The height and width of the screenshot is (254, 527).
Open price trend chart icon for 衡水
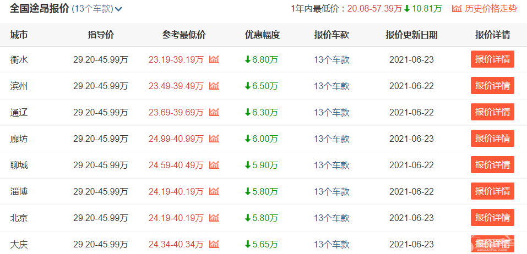coord(214,60)
